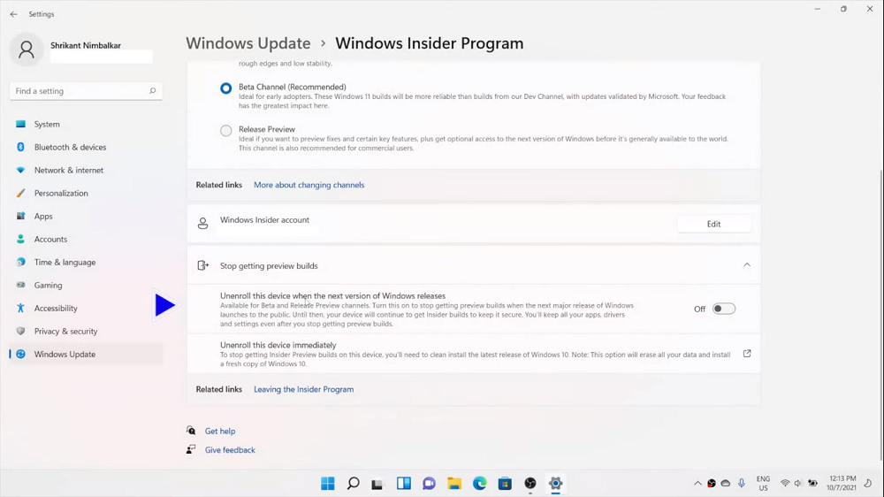Click the Get help icon
The height and width of the screenshot is (497, 884).
[191, 431]
